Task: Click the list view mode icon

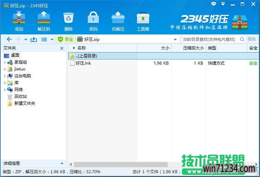Action: (x=44, y=40)
